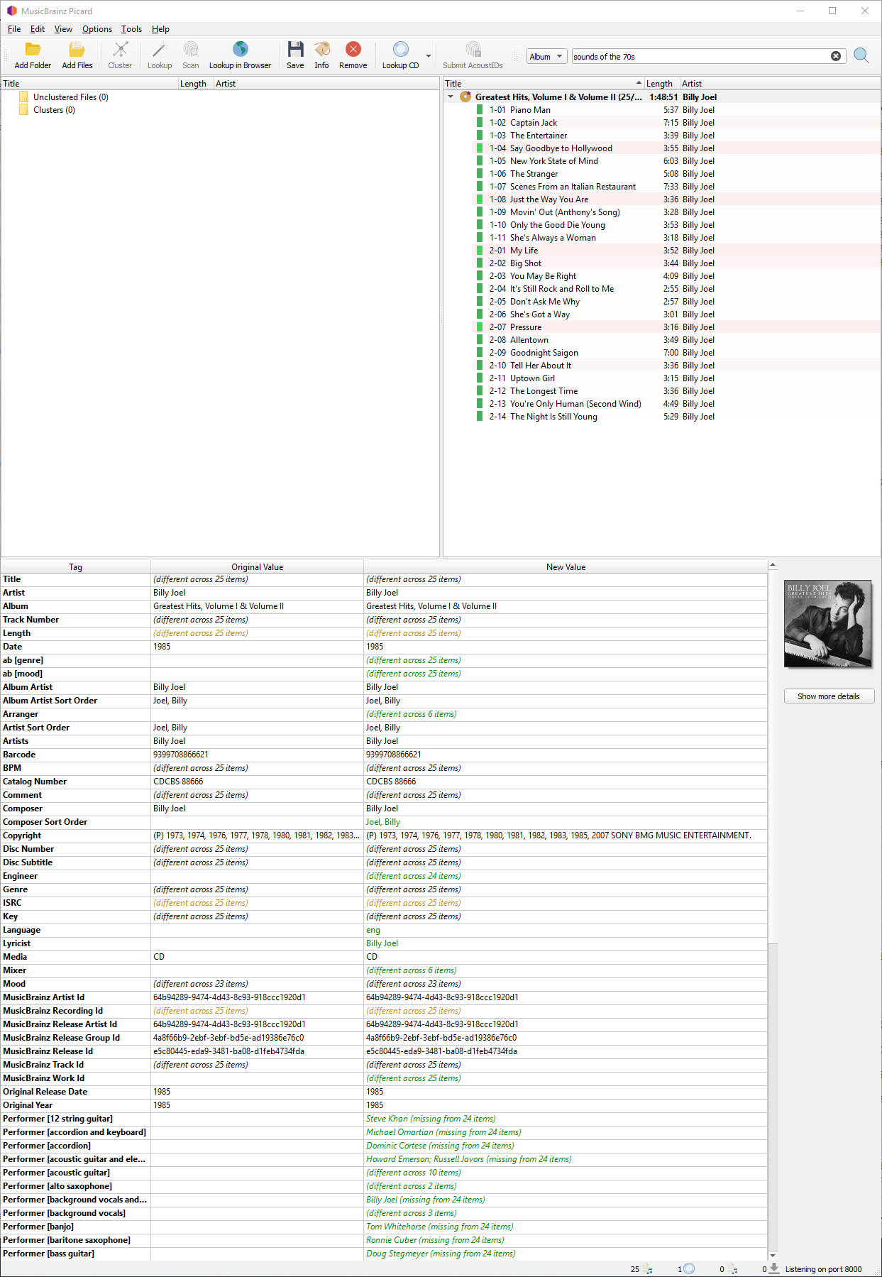This screenshot has height=1277, width=882.
Task: Click the status bar CD album count icon
Action: 688,1268
